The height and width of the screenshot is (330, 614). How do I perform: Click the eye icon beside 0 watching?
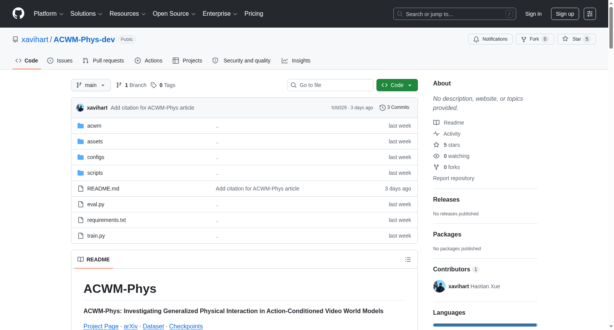pos(436,156)
